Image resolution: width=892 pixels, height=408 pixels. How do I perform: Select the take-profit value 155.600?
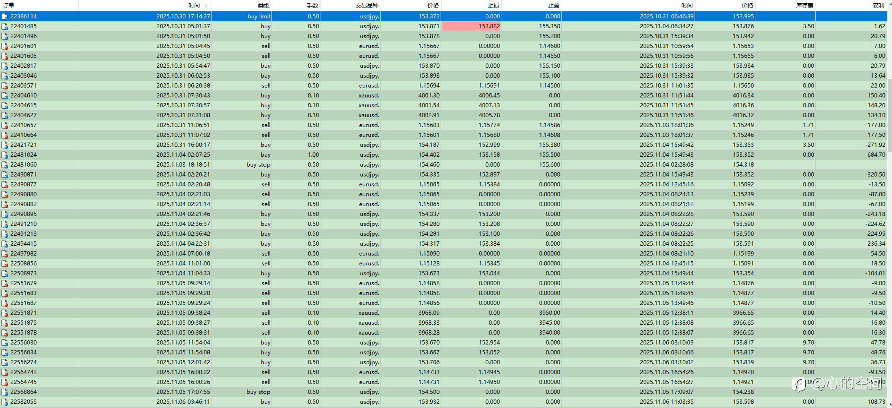point(550,165)
